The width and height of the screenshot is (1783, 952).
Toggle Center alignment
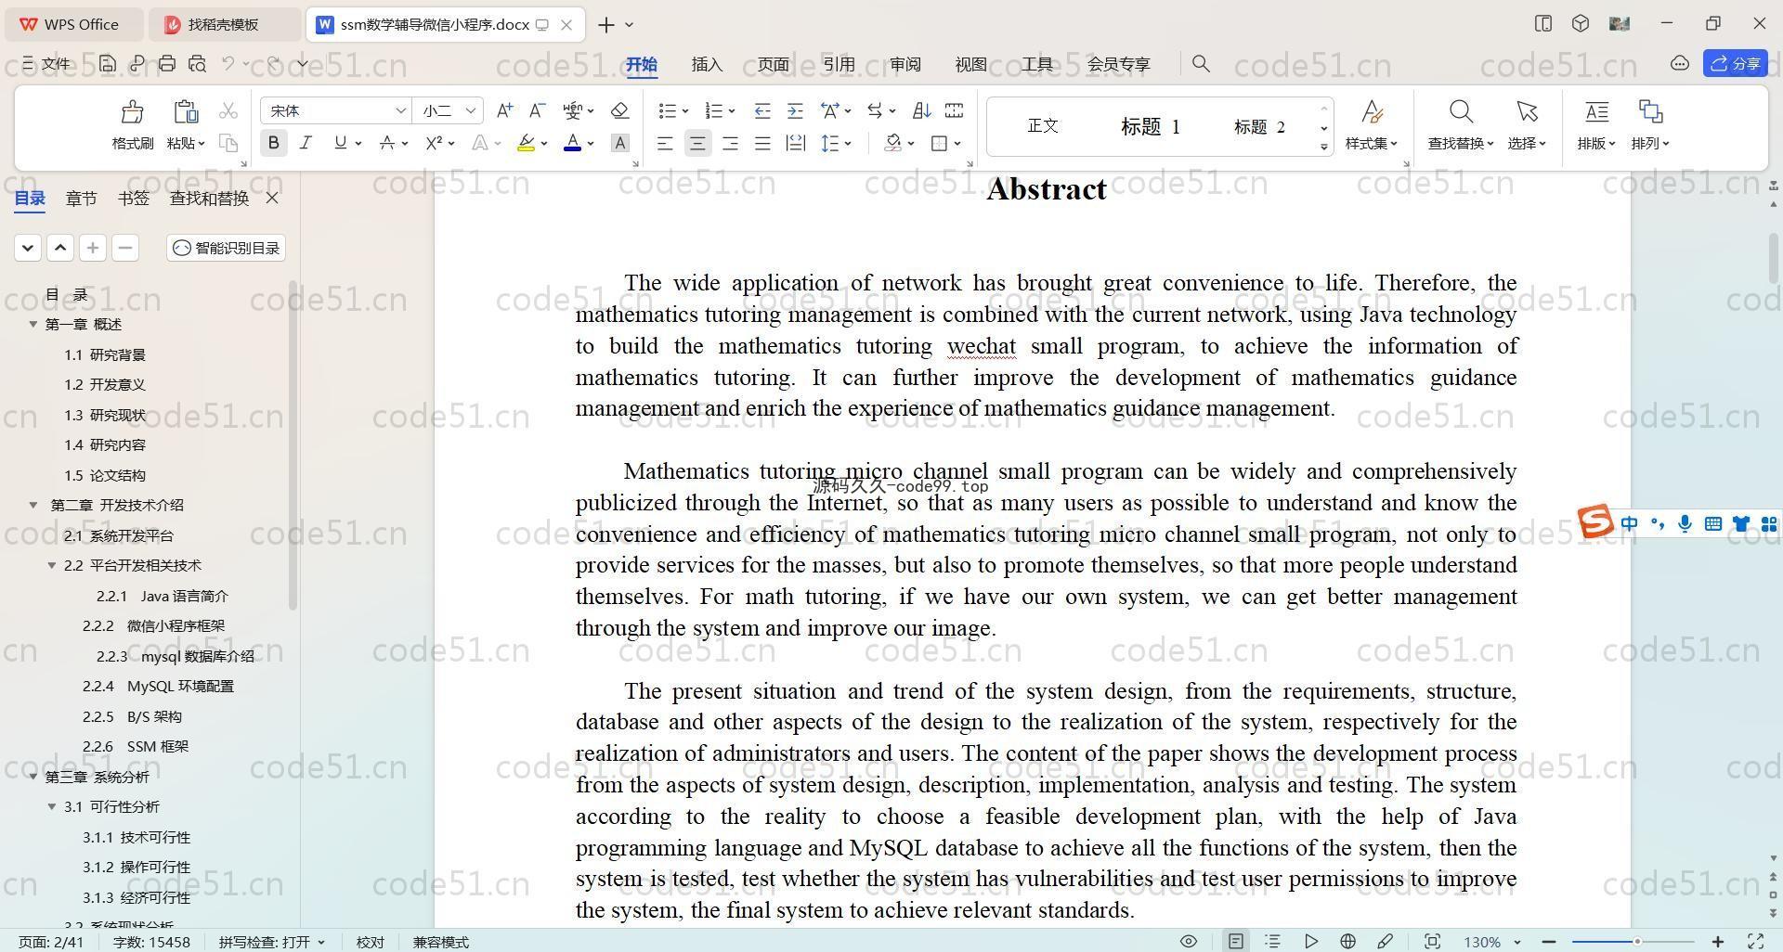[x=697, y=143]
